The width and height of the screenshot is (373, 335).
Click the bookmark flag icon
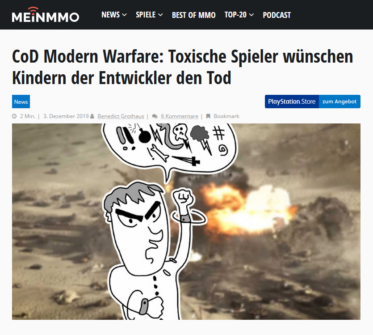click(x=208, y=116)
